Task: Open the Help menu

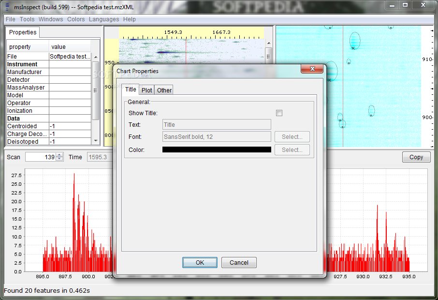Action: click(x=130, y=19)
